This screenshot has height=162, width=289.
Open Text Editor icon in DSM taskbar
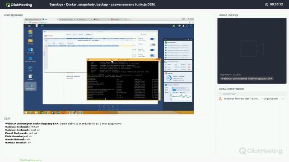coord(37,26)
